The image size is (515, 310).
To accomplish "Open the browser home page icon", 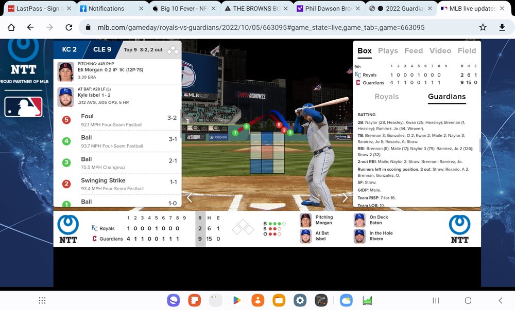I will 11,27.
